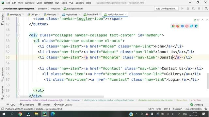
Task: Select li.nav-item in structure breadcrumbs
Action: point(182,100)
